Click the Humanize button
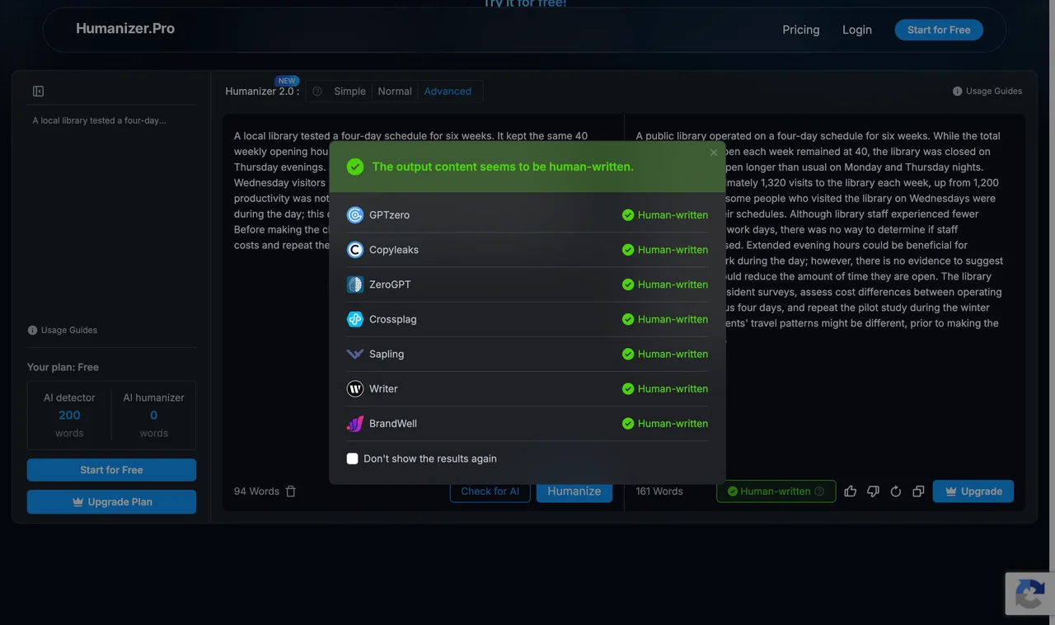The width and height of the screenshot is (1055, 625). (574, 491)
